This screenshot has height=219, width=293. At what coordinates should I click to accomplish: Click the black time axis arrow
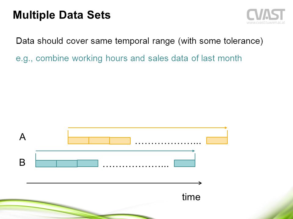[114, 183]
